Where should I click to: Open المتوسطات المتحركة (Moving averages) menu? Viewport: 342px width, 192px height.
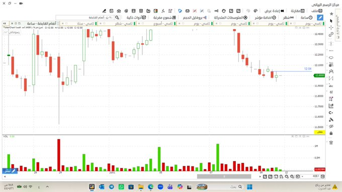click(x=230, y=18)
